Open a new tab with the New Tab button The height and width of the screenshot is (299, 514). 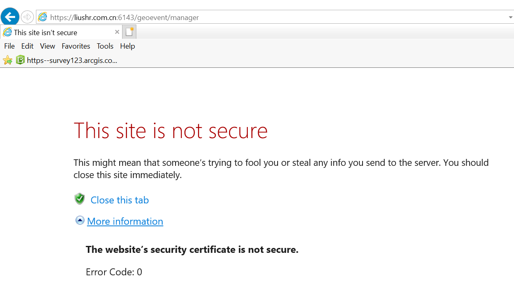(130, 32)
